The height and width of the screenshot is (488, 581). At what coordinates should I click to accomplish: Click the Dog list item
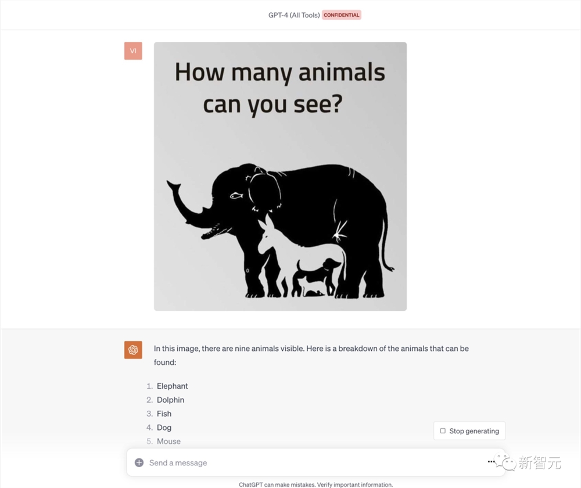coord(164,428)
